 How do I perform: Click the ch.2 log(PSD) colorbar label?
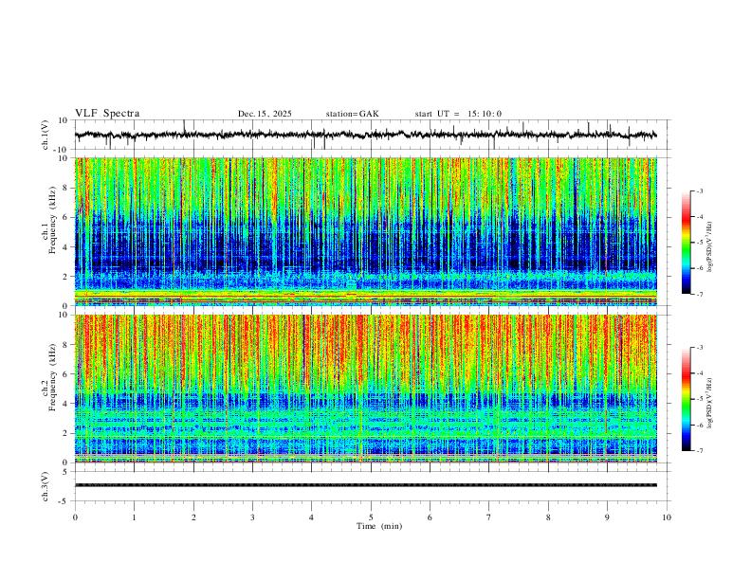[x=710, y=403]
